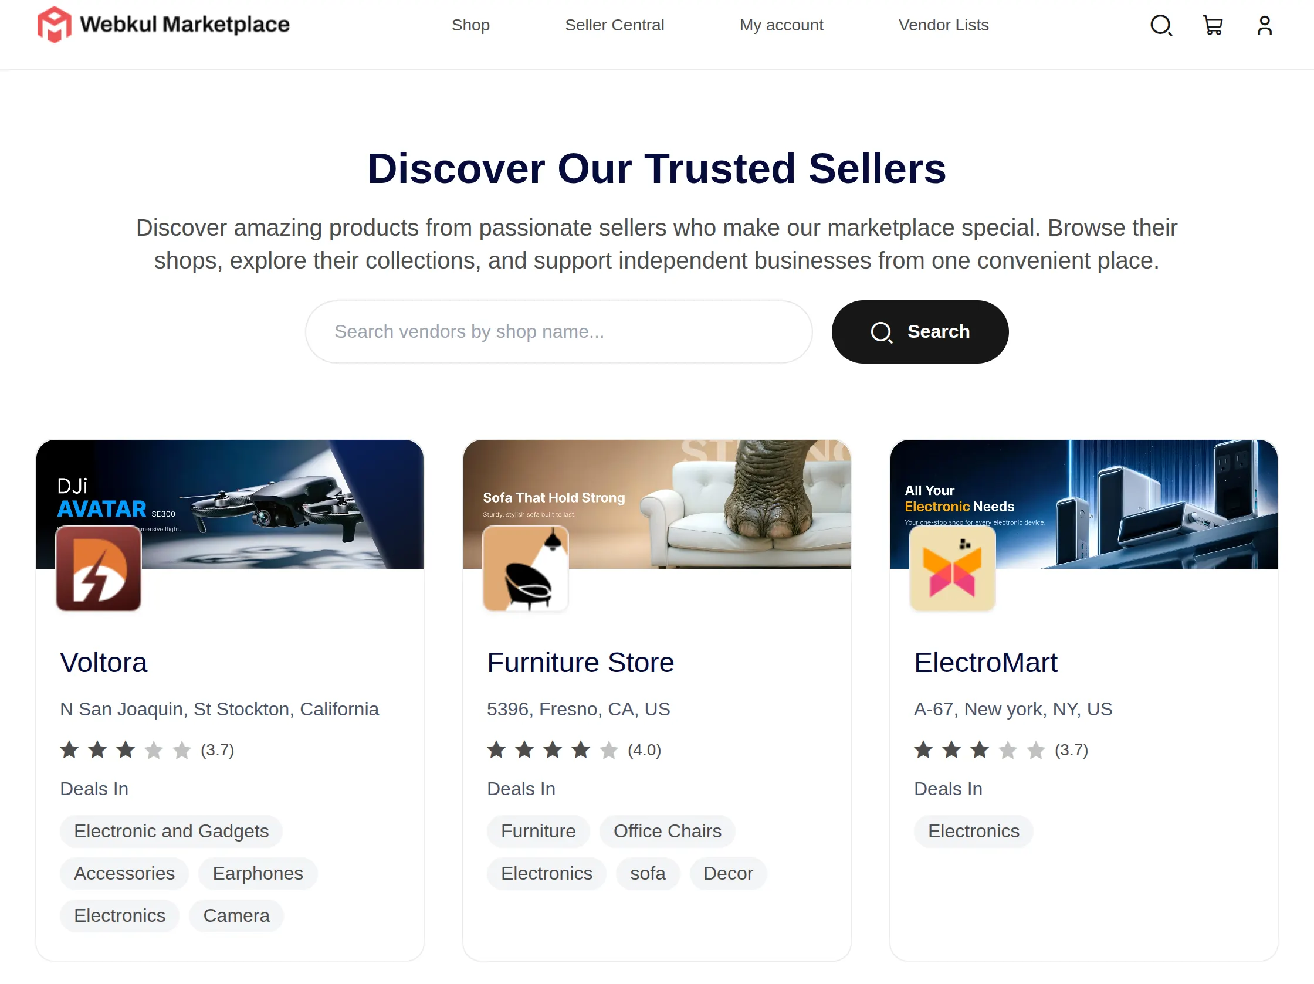
Task: Open the shopping cart icon
Action: [x=1213, y=26]
